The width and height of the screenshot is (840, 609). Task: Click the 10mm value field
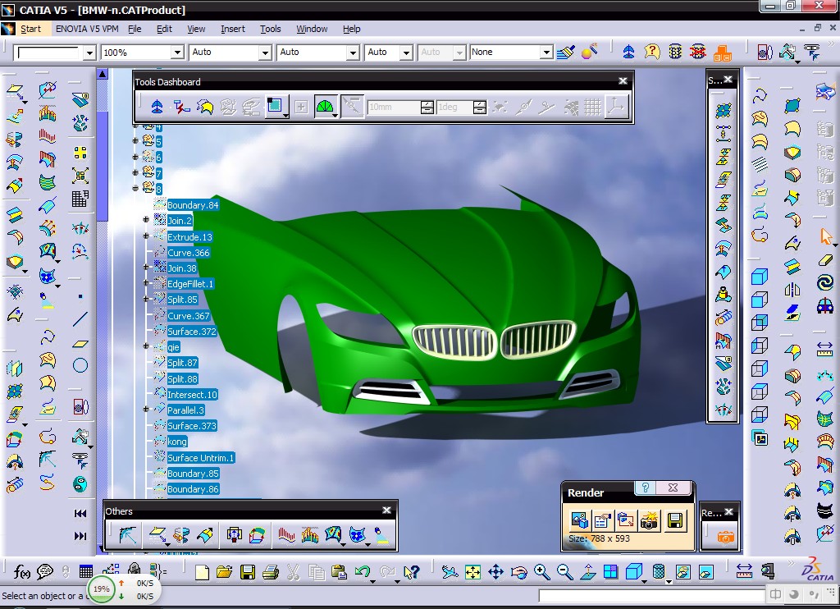click(x=394, y=108)
